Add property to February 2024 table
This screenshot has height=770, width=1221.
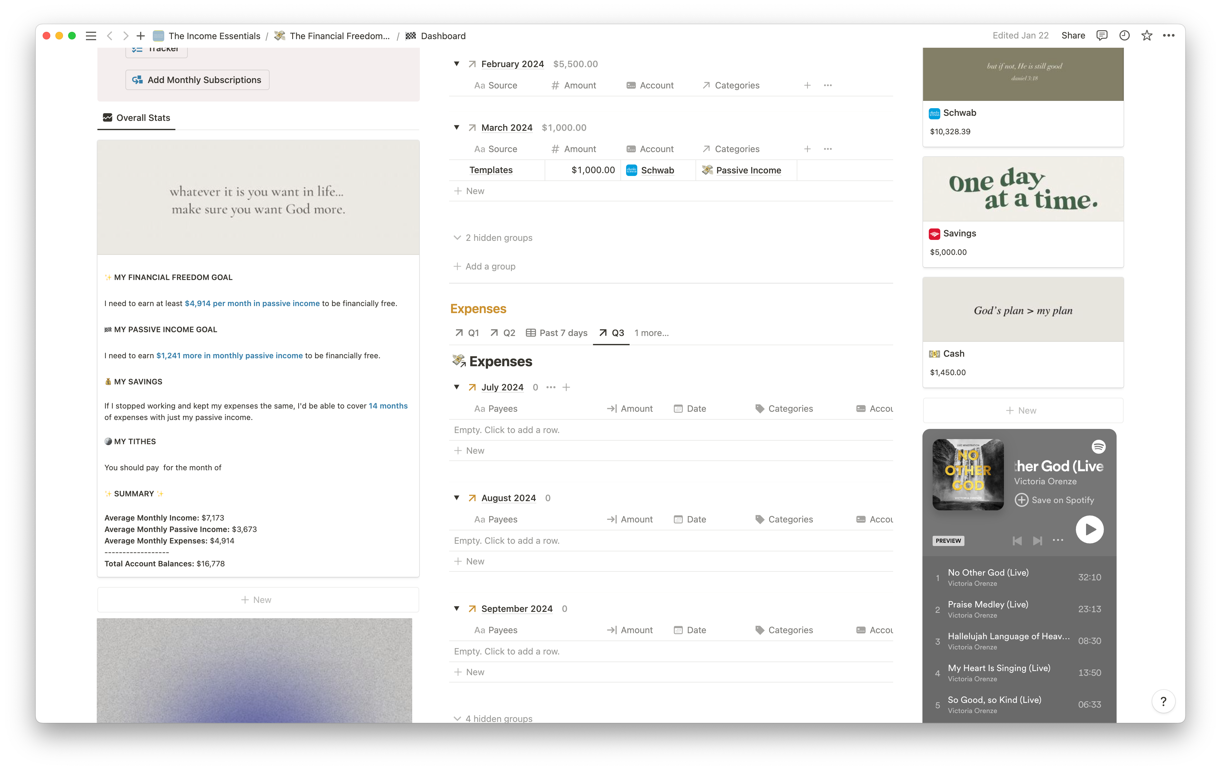807,85
